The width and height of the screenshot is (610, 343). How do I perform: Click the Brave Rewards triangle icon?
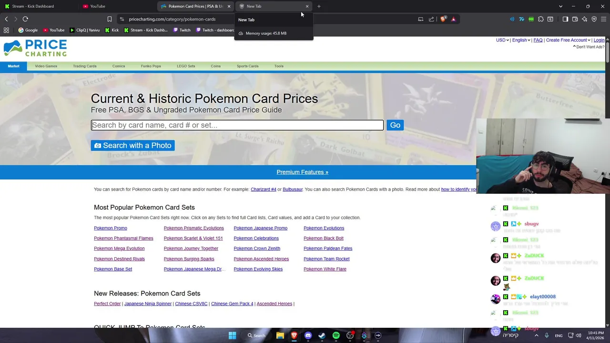click(453, 19)
